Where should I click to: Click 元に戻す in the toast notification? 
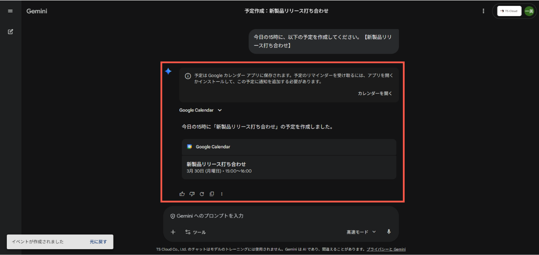click(98, 242)
